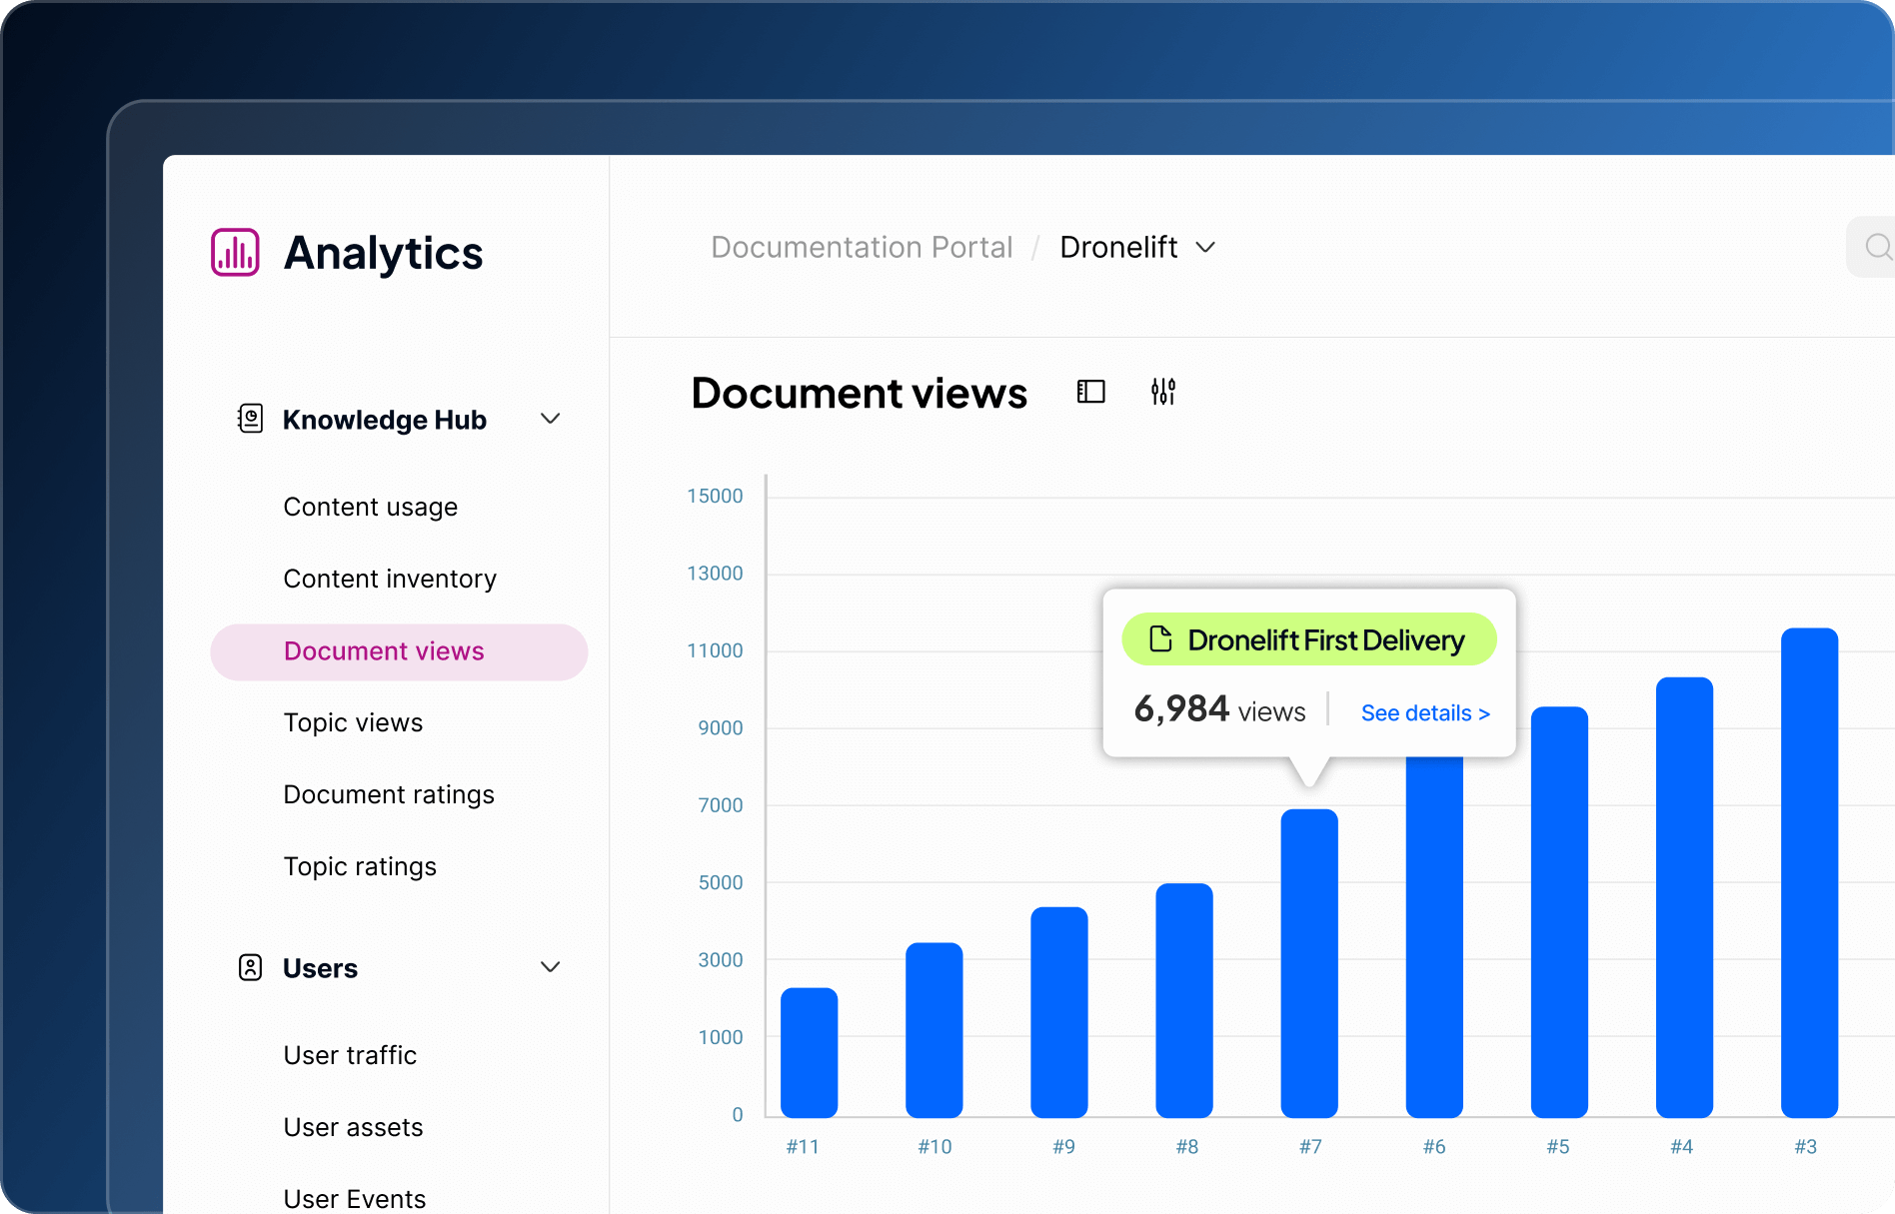Select the tallest bar labeled #3
Image resolution: width=1895 pixels, height=1214 pixels.
click(1808, 872)
